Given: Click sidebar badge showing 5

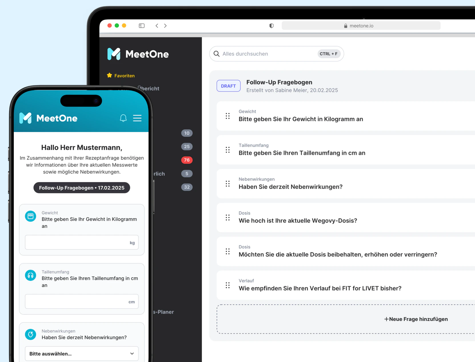Looking at the screenshot, I should click(187, 174).
